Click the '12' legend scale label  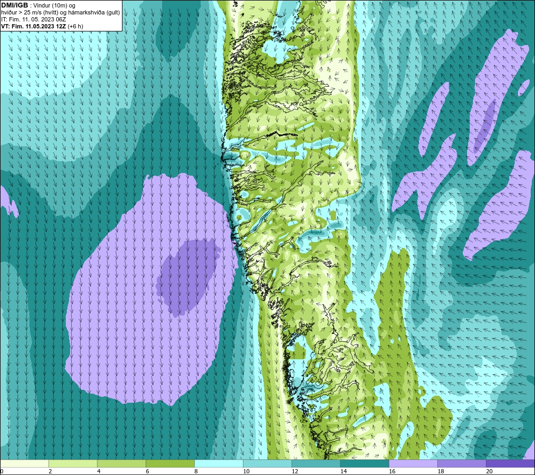click(295, 471)
